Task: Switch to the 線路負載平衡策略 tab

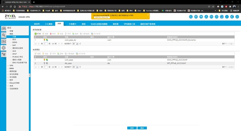Action: click(x=148, y=24)
